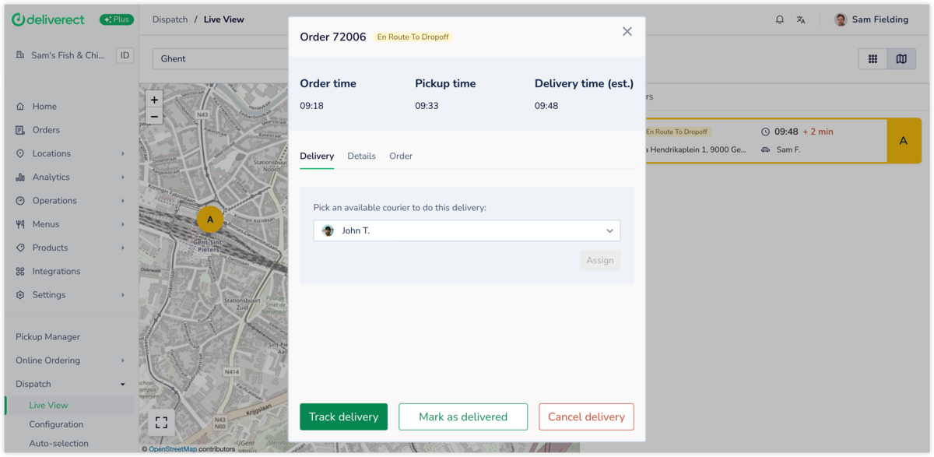Toggle map fullscreen mode
Viewport: 934px width, 457px height.
tap(161, 422)
